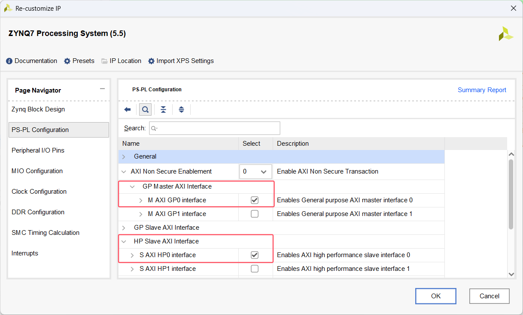The image size is (523, 315).
Task: Expand S AXI HP1 interface chevron
Action: (x=132, y=269)
